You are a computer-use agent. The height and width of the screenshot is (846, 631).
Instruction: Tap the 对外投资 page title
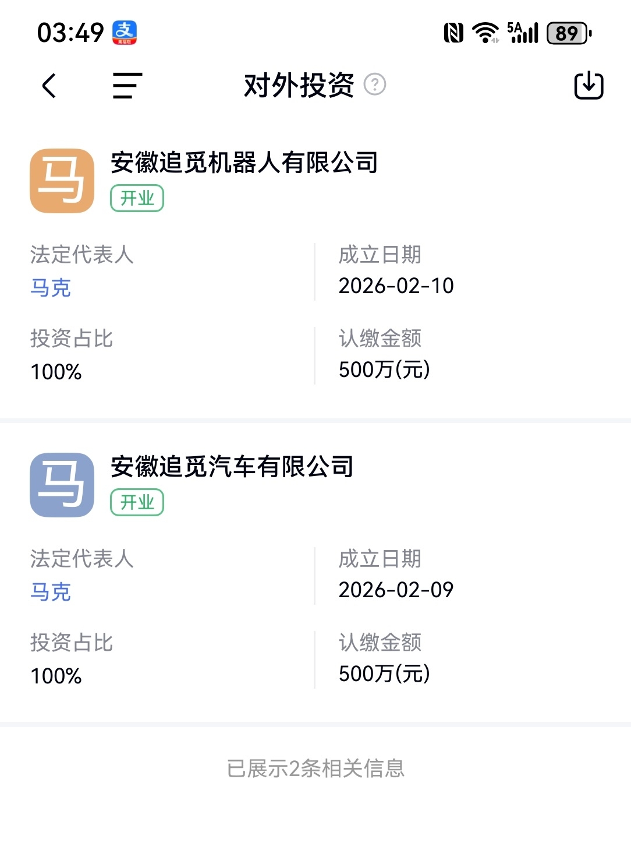(299, 86)
